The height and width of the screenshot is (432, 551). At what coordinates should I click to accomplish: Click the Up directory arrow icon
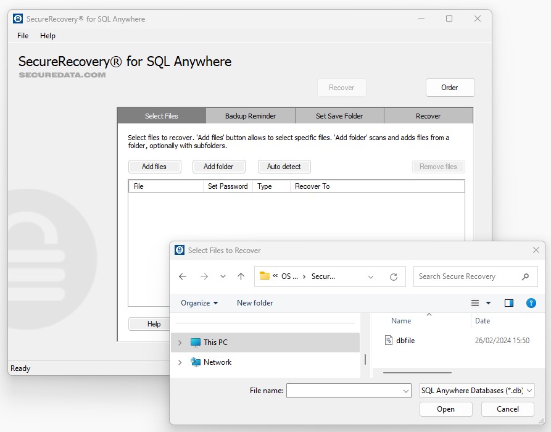[x=241, y=277]
